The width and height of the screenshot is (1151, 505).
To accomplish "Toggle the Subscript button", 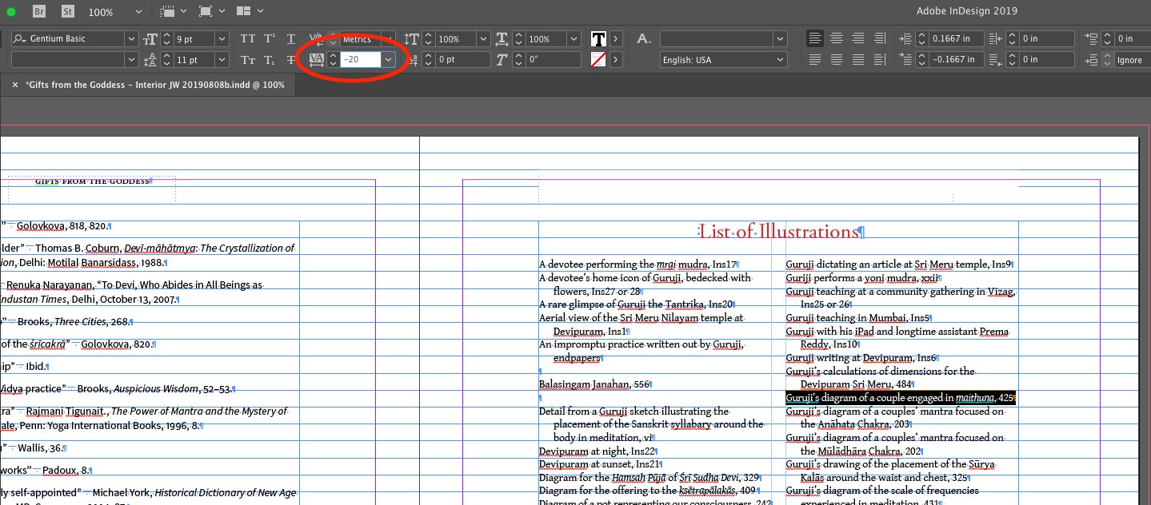I will pyautogui.click(x=270, y=60).
